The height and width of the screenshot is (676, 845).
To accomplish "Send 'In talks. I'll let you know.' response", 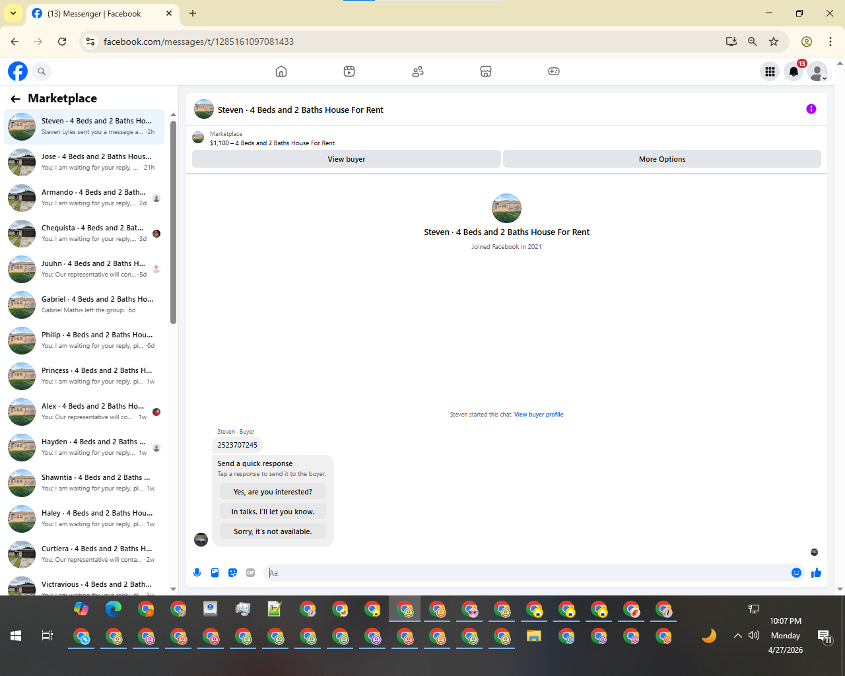I will pos(273,512).
